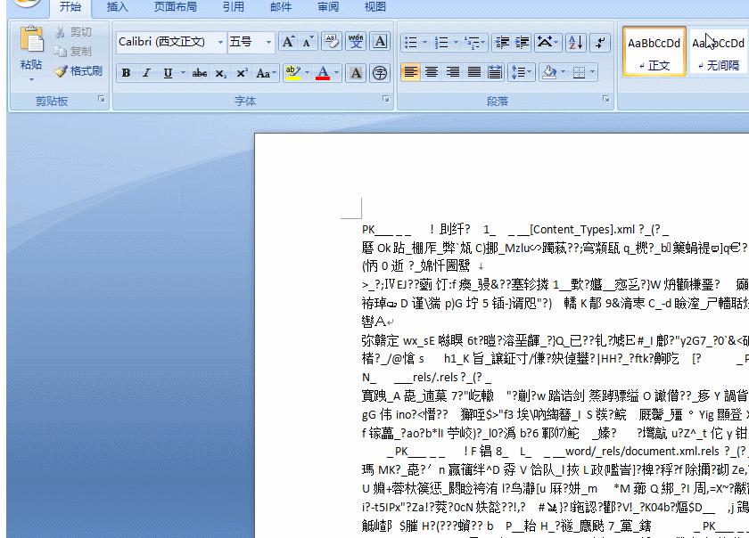The height and width of the screenshot is (538, 749).
Task: Toggle superscript formatting
Action: (242, 73)
